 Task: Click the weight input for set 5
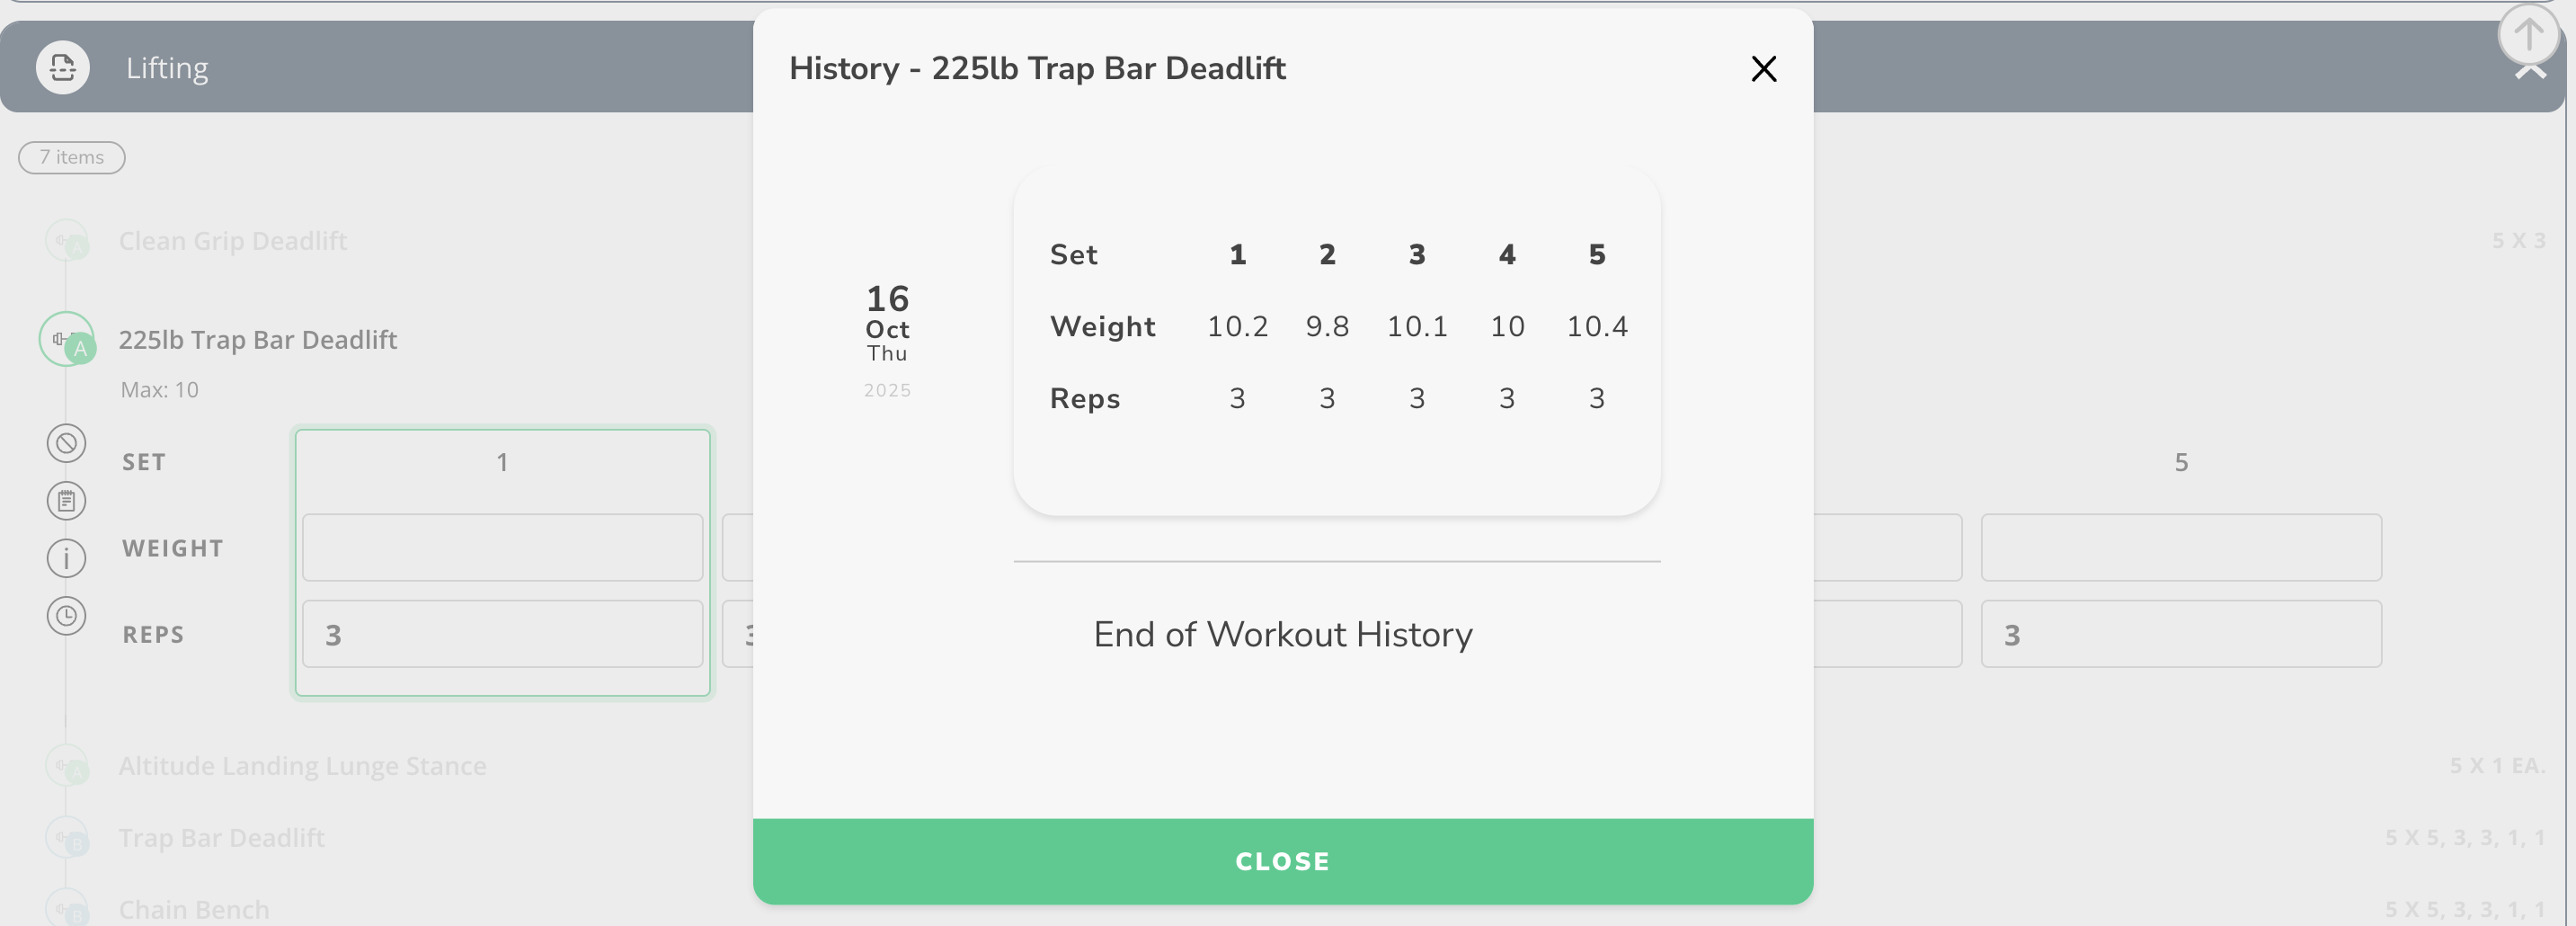pyautogui.click(x=2180, y=548)
